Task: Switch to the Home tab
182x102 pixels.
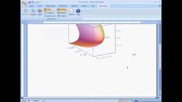Action: [32, 6]
